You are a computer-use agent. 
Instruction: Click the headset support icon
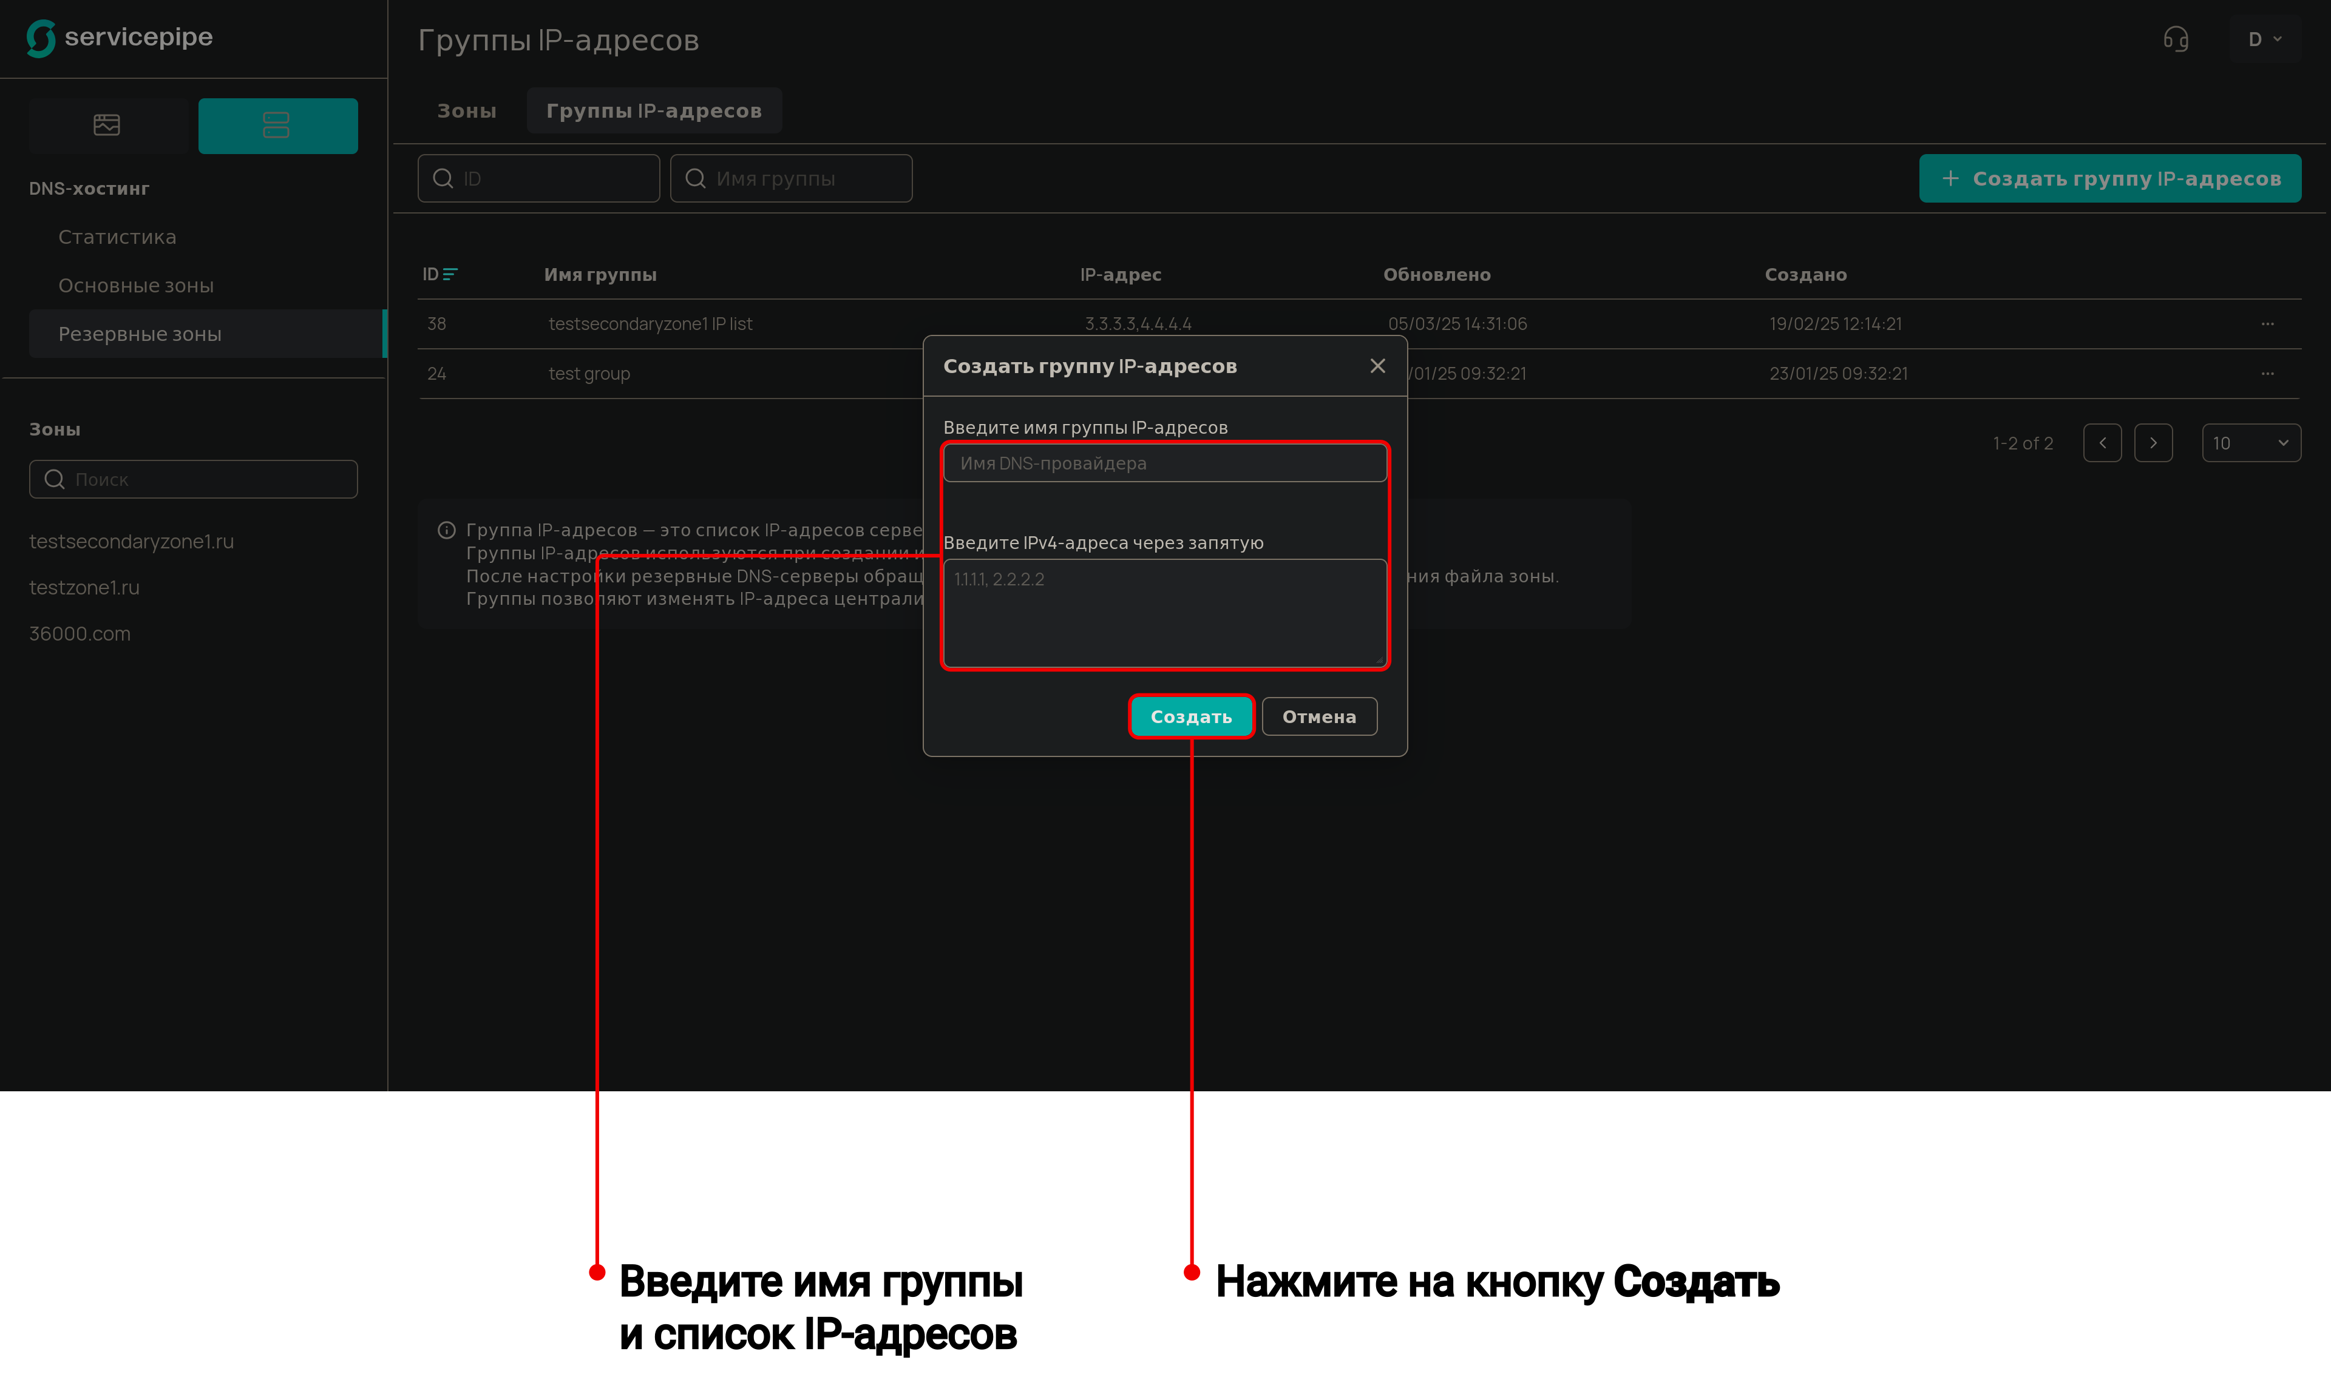(2175, 39)
